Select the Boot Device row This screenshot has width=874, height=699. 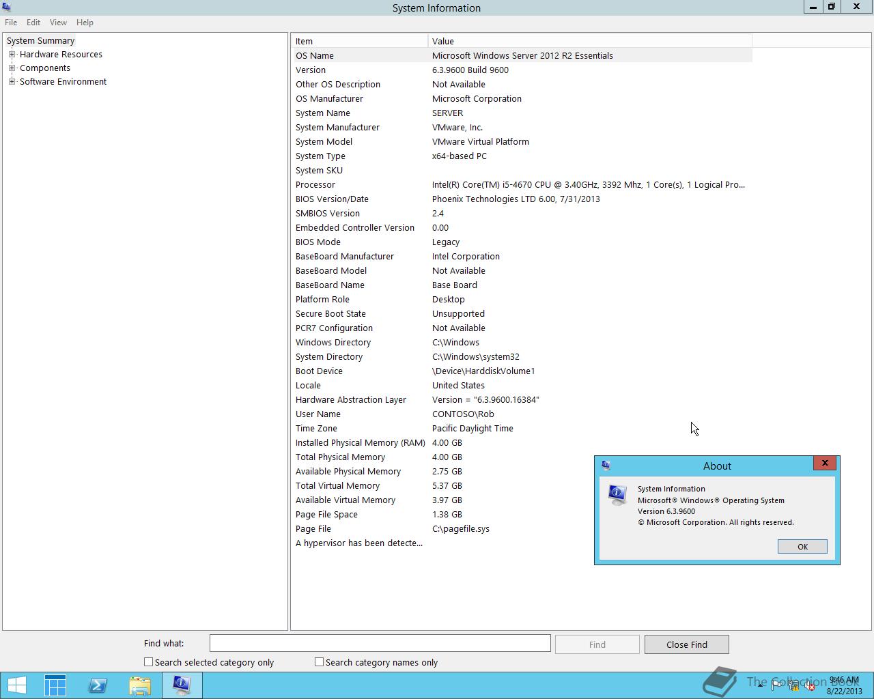[522, 371]
